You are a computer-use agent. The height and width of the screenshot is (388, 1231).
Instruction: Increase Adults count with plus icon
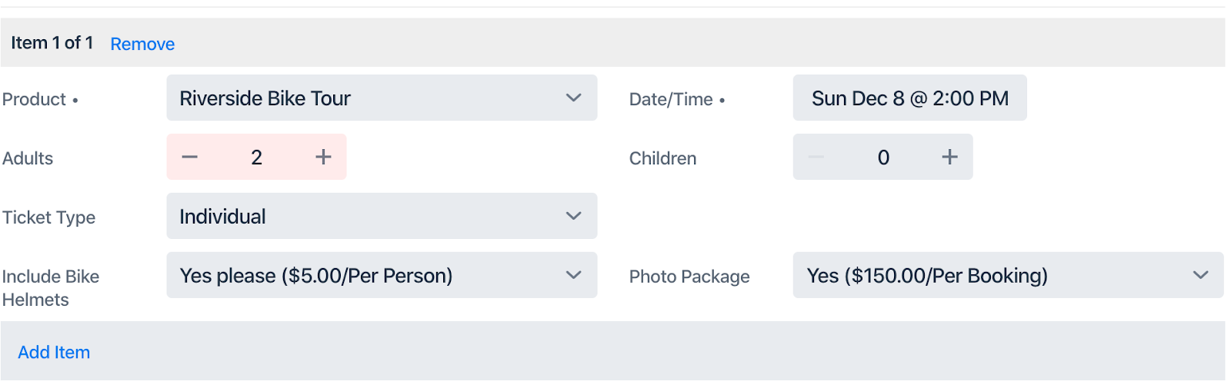coord(323,158)
